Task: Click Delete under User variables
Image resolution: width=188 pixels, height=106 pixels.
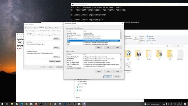Action: (117, 48)
